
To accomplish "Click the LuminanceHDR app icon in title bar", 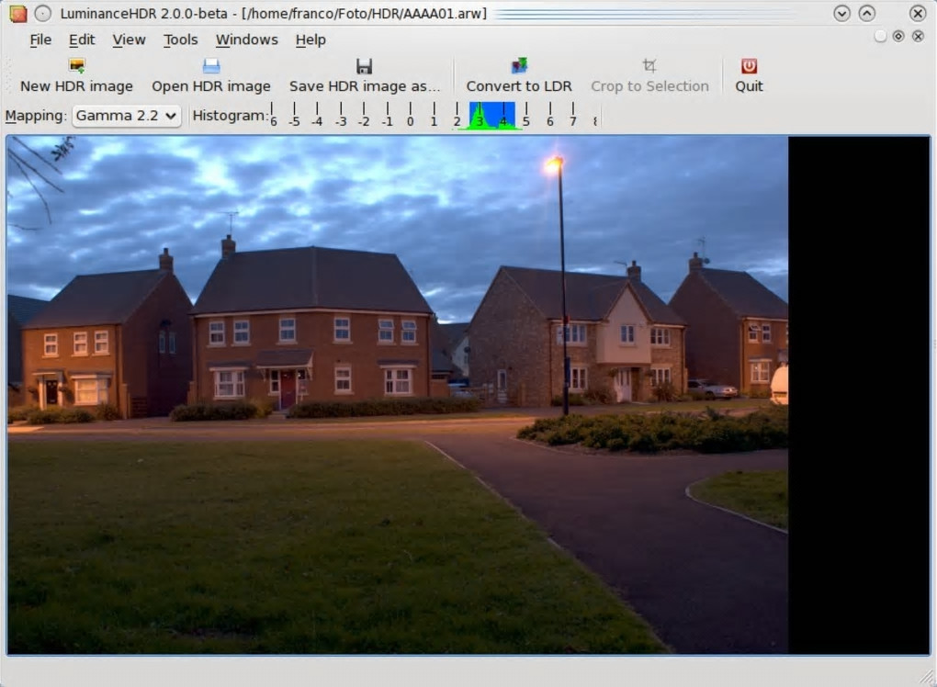I will [x=18, y=13].
